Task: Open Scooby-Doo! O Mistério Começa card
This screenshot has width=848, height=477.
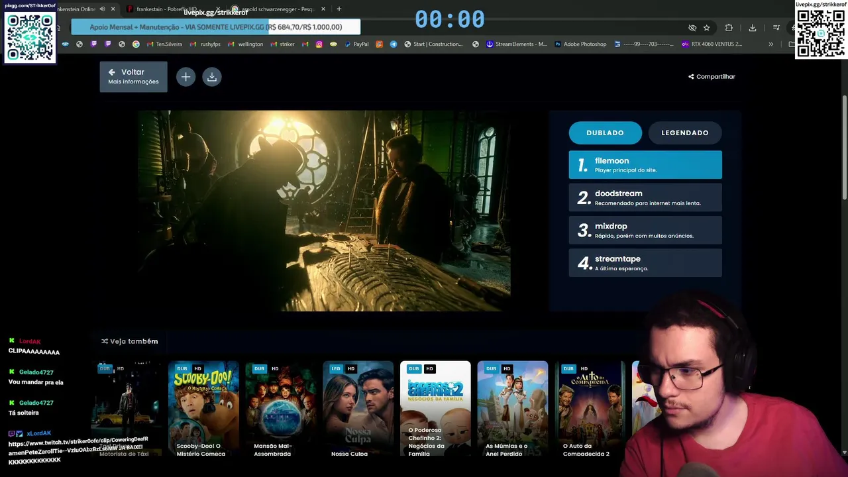Action: point(203,409)
